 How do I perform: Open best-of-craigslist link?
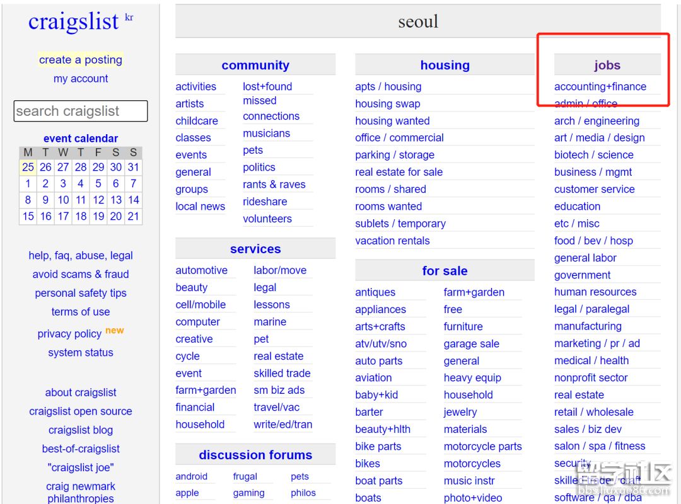pos(81,449)
